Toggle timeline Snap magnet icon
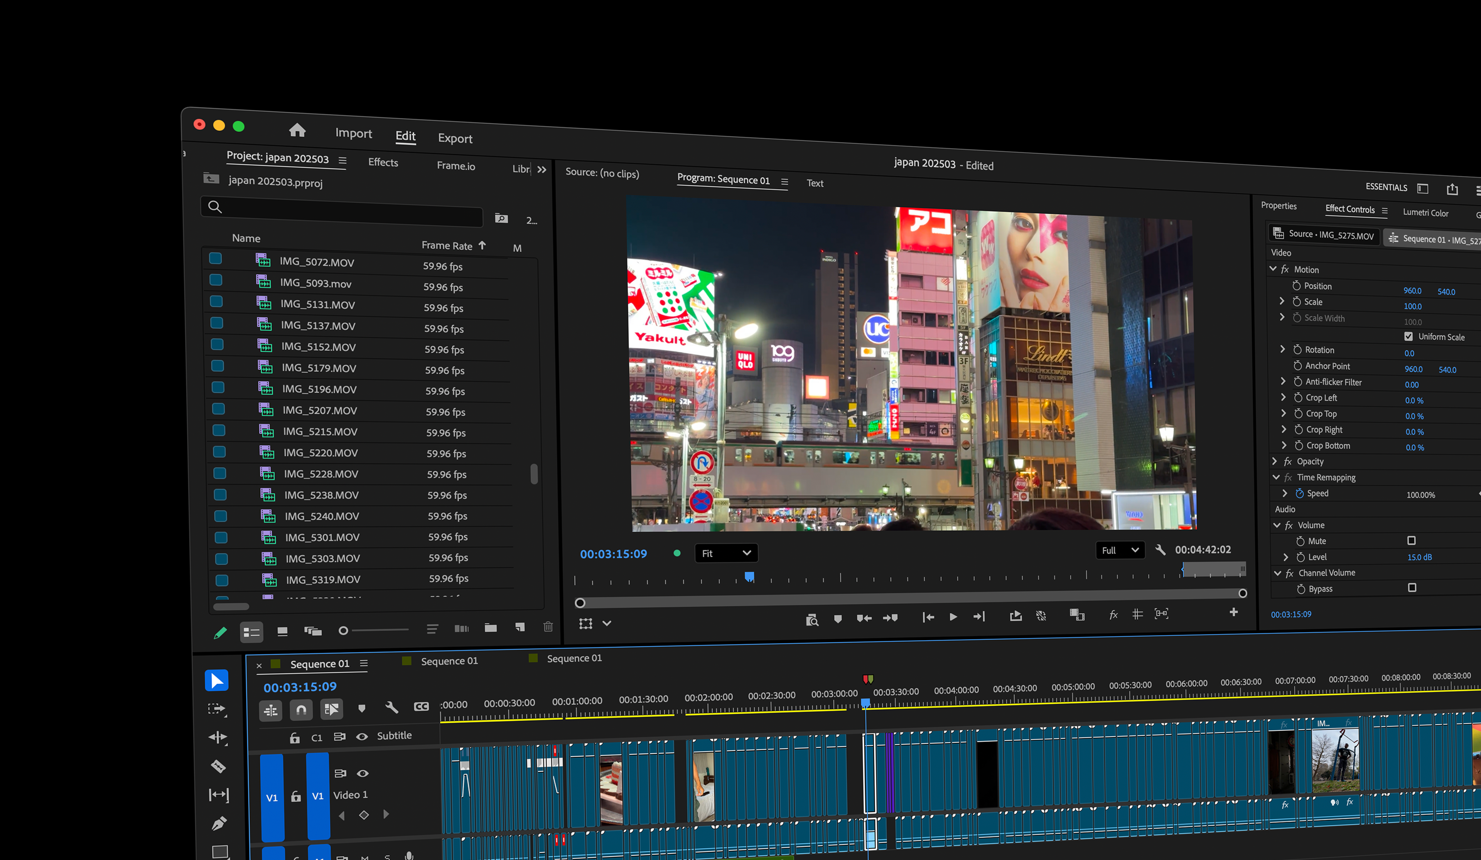The height and width of the screenshot is (860, 1481). click(301, 710)
